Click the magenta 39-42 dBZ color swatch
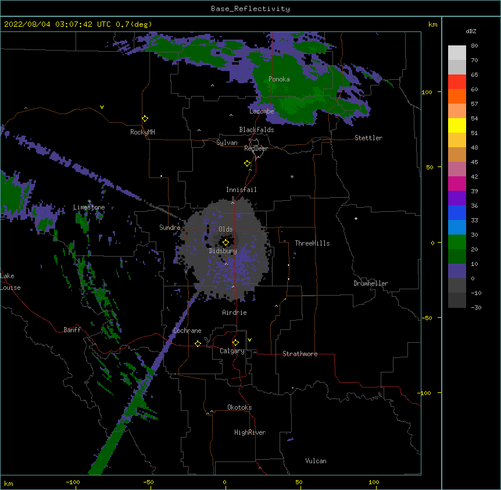This screenshot has width=501, height=490. pos(457,183)
